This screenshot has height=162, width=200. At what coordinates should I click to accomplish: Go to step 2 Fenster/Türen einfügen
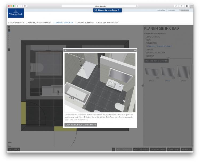point(38,23)
